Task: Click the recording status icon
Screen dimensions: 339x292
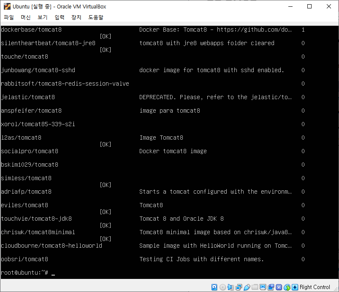Action: pyautogui.click(x=271, y=287)
